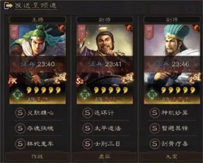This screenshot has height=163, width=203.
Task: Click the yin-yang icon on first card
Action: [x=62, y=28]
